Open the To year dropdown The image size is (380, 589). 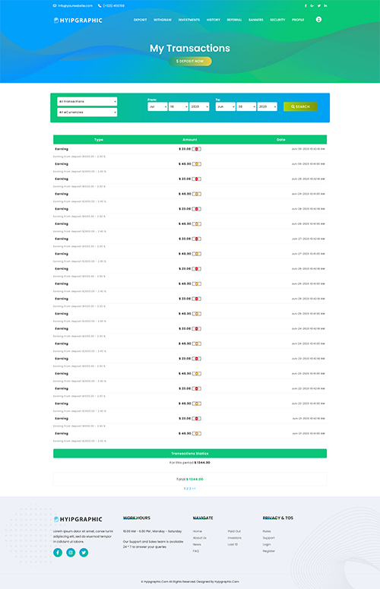(267, 106)
